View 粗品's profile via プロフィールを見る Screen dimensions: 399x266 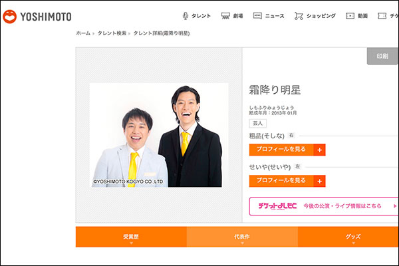[281, 150]
